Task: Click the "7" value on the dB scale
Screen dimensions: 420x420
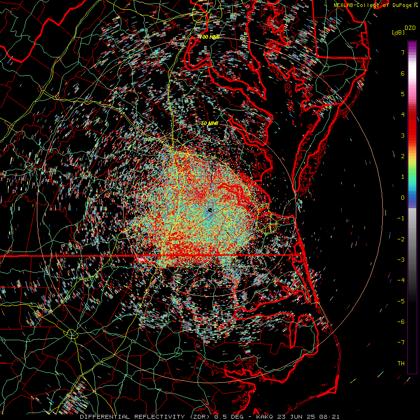Action: tap(403, 52)
